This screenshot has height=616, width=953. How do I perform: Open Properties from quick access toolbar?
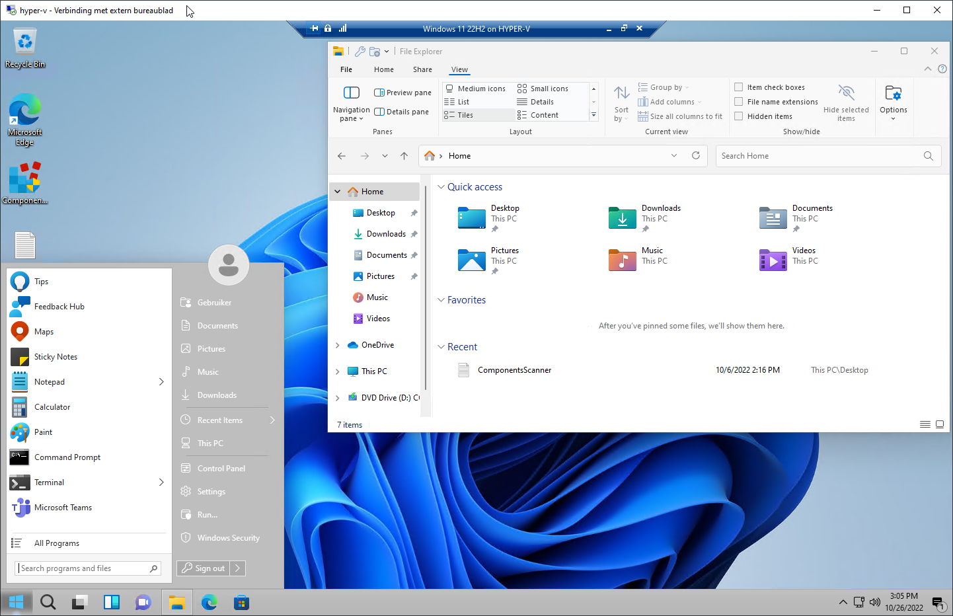[360, 51]
